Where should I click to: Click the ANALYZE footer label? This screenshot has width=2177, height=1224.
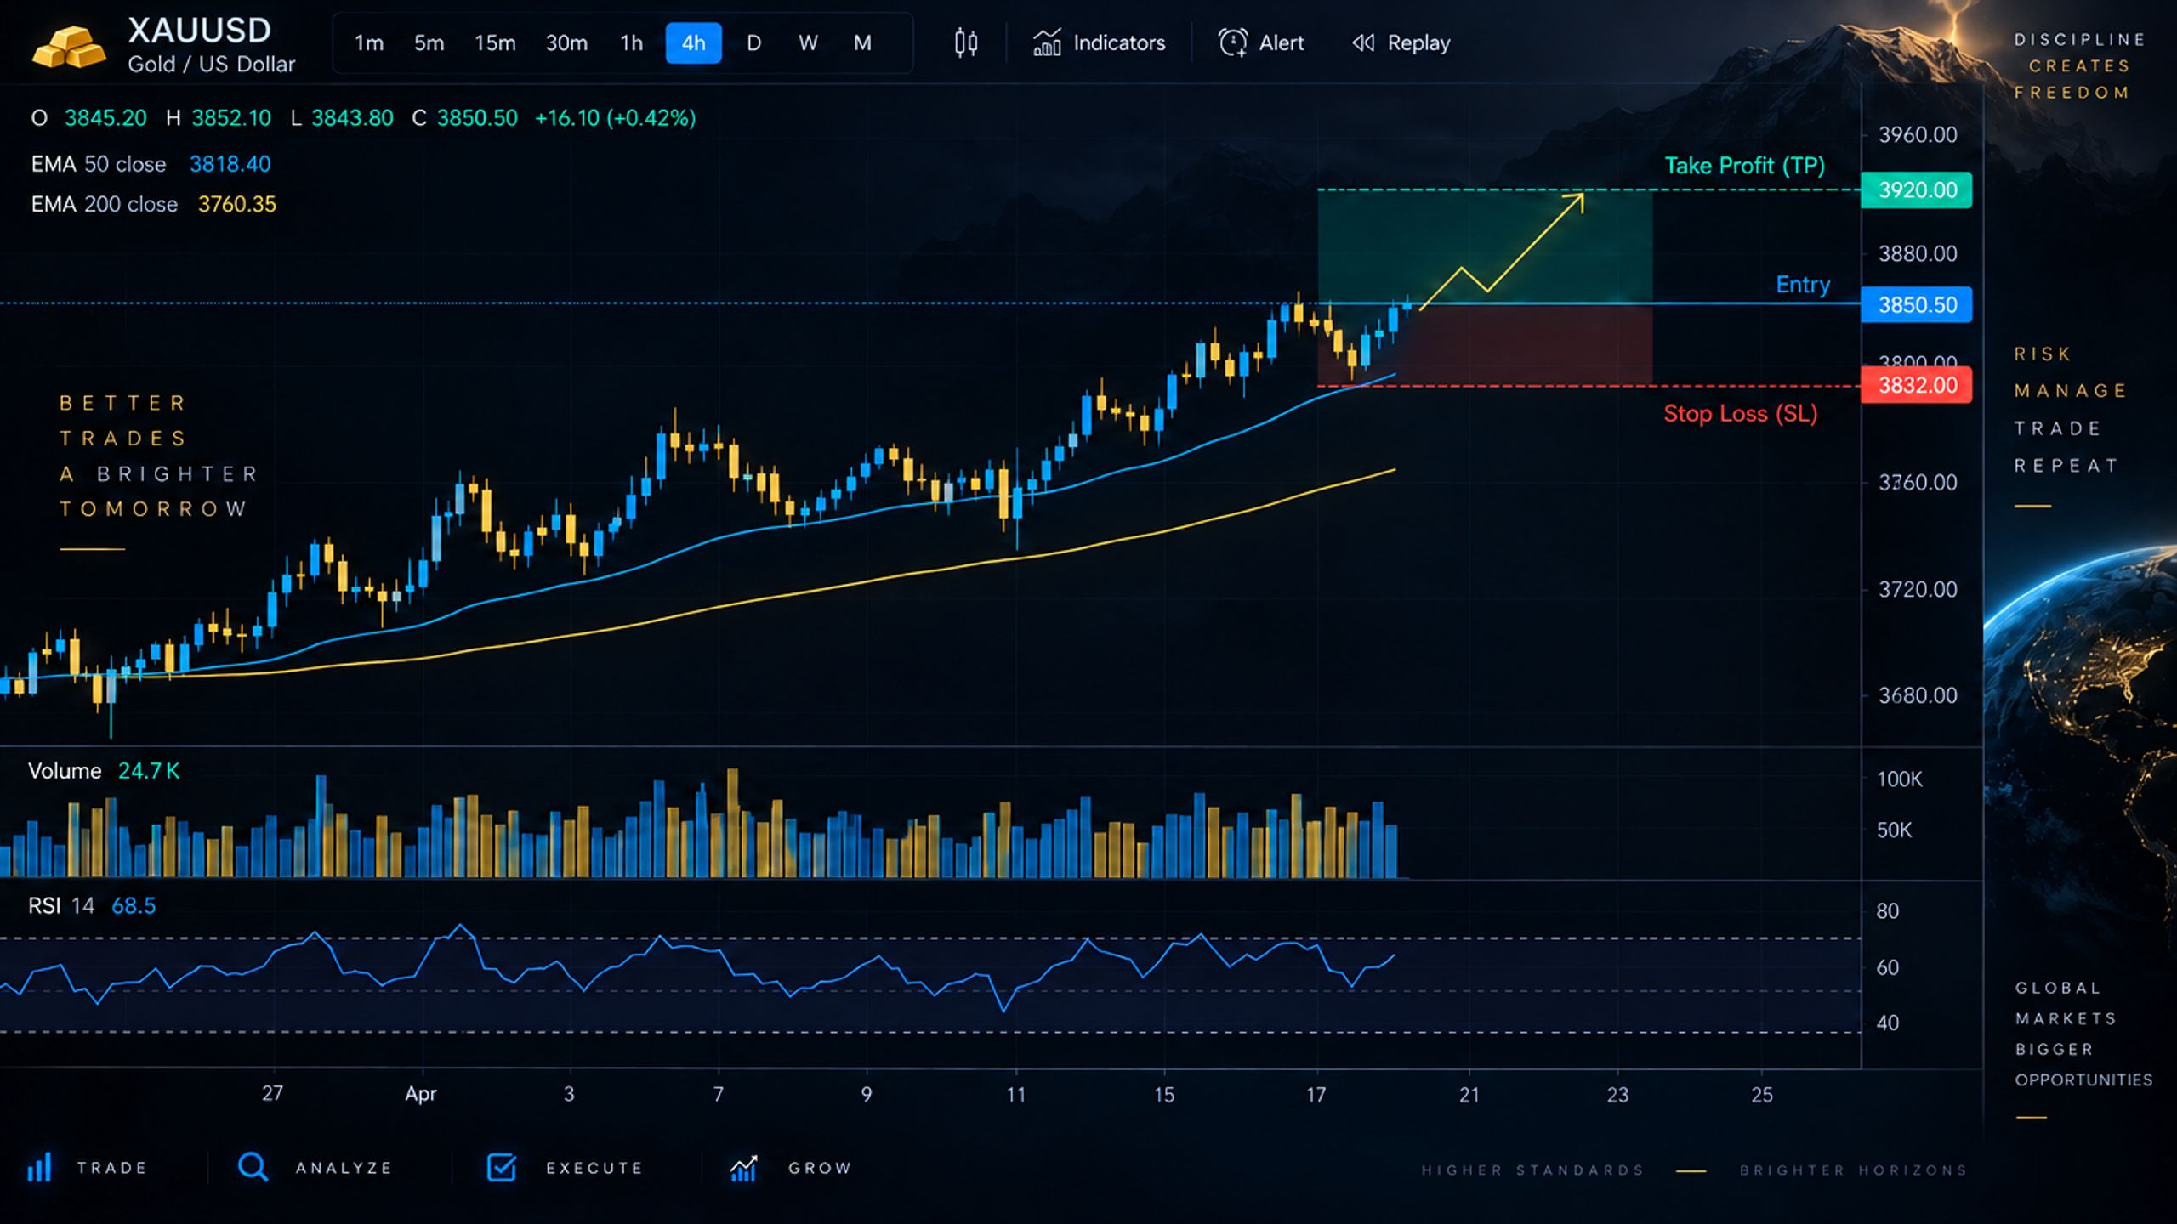point(344,1168)
